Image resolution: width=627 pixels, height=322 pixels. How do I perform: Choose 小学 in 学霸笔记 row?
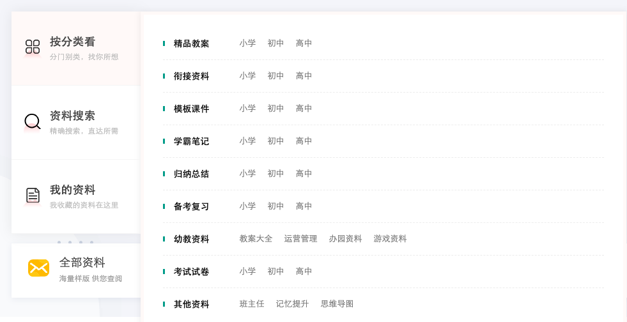pos(247,141)
